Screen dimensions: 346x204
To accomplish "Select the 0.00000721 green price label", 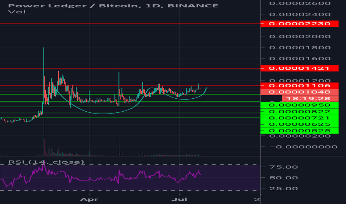I will tap(300, 118).
